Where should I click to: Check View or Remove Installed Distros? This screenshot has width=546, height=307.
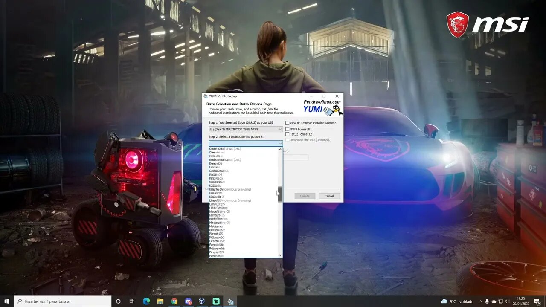288,123
